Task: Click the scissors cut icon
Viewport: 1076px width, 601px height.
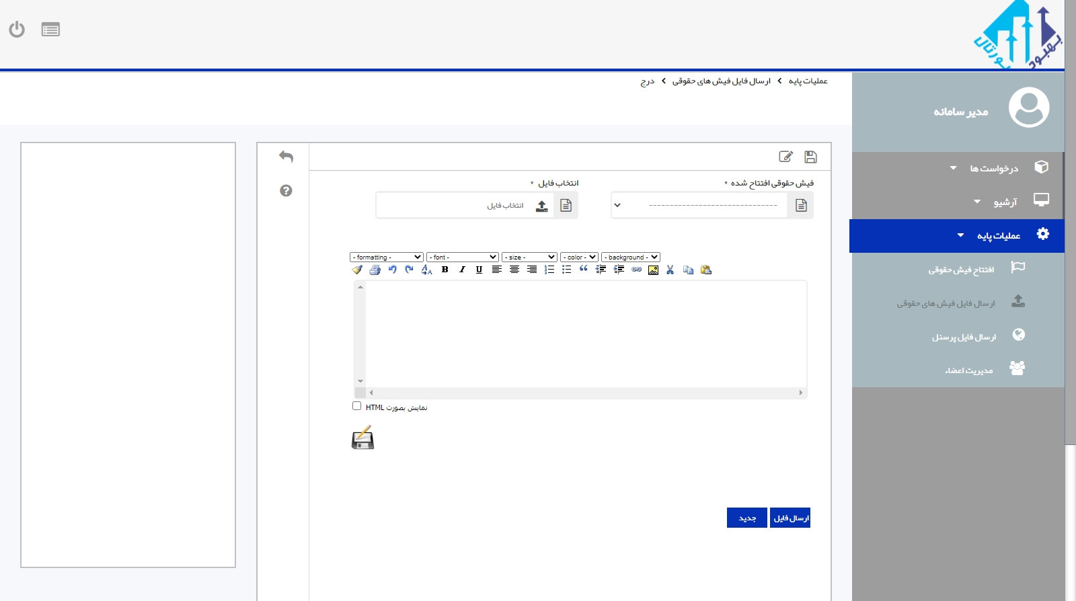Action: 670,270
